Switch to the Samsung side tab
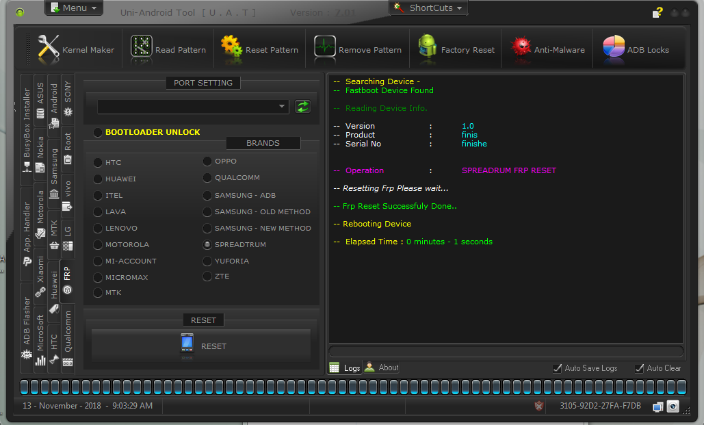 [x=54, y=172]
